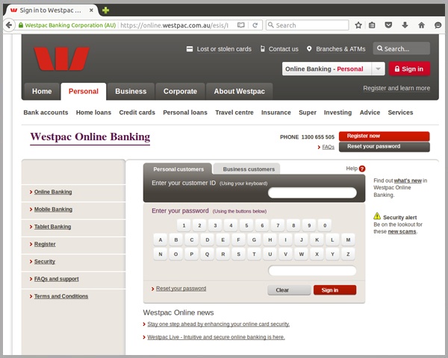Viewport: 448px width, 358px height.
Task: Click Register and learn more link
Action: pos(396,88)
